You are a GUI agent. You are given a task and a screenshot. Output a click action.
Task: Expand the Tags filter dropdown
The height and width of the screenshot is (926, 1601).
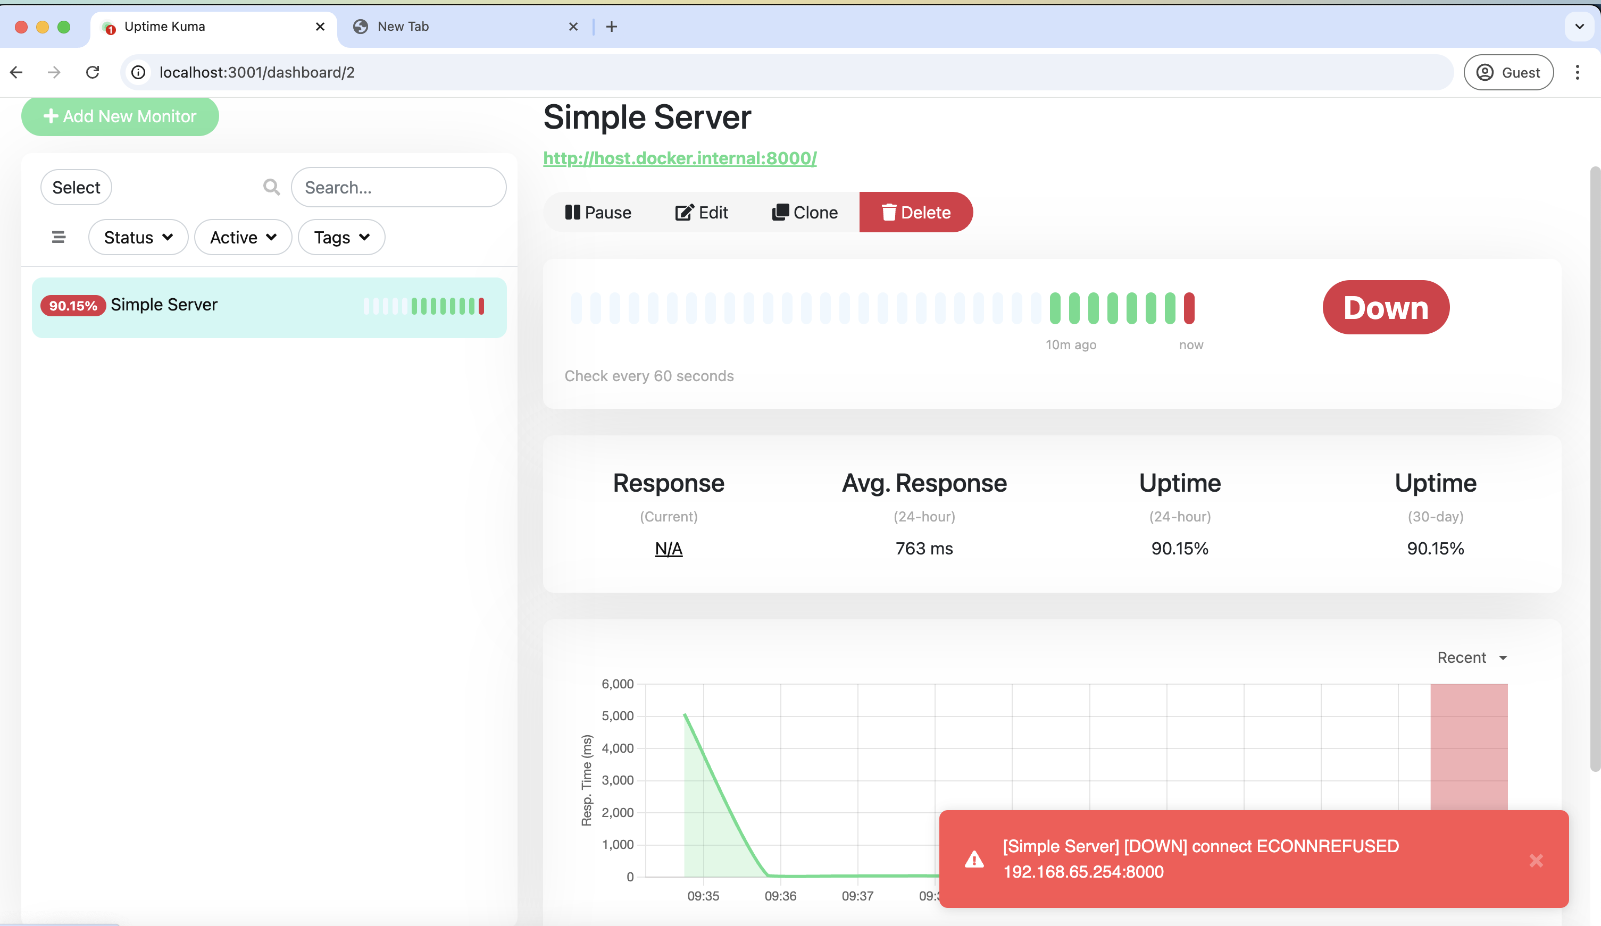pyautogui.click(x=341, y=237)
